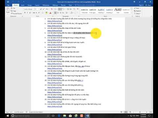Click the zoom slider handle

pyautogui.click(x=140, y=112)
